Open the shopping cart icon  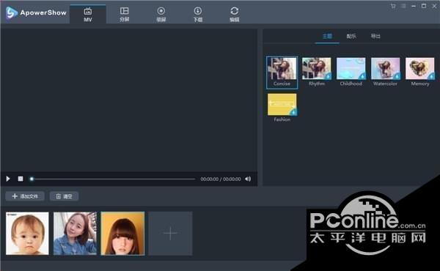[393, 6]
